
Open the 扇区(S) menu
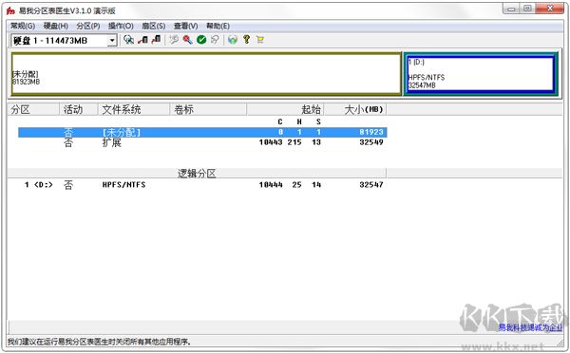[153, 27]
